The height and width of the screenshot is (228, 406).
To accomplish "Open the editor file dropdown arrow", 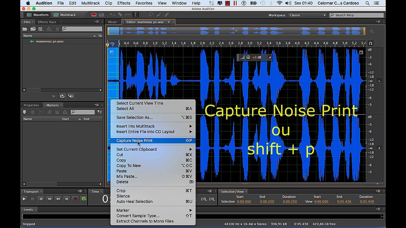I will [169, 22].
